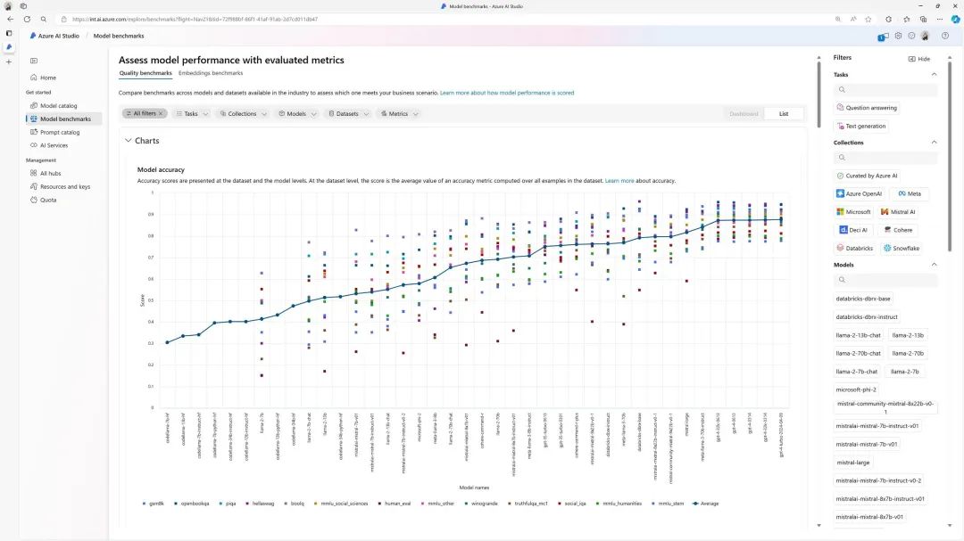Toggle the Cohere collection filter

coord(898,230)
